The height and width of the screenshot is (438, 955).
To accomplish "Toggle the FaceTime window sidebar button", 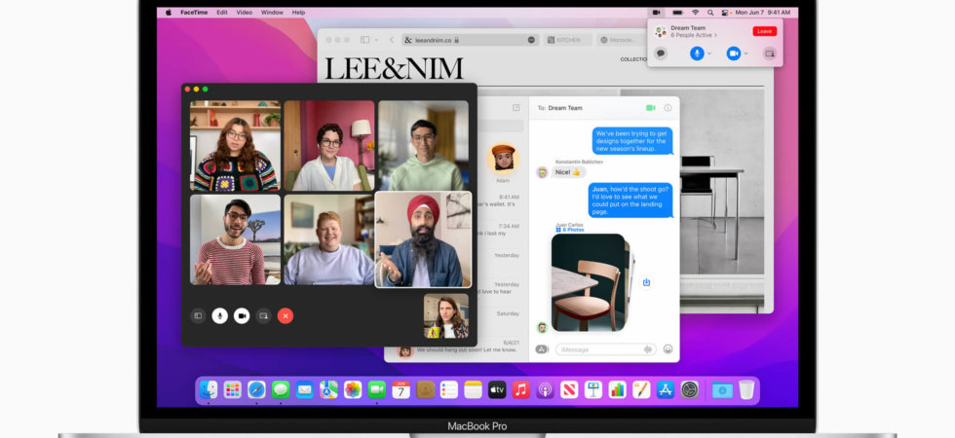I will click(197, 315).
